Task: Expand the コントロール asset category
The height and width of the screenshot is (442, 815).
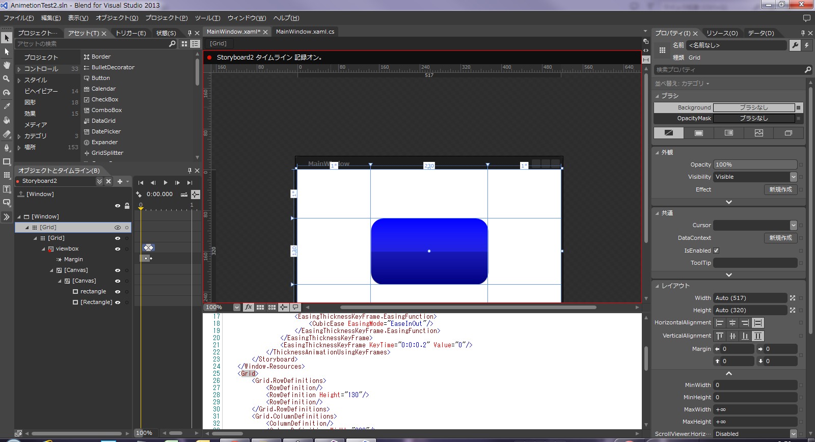Action: click(19, 69)
